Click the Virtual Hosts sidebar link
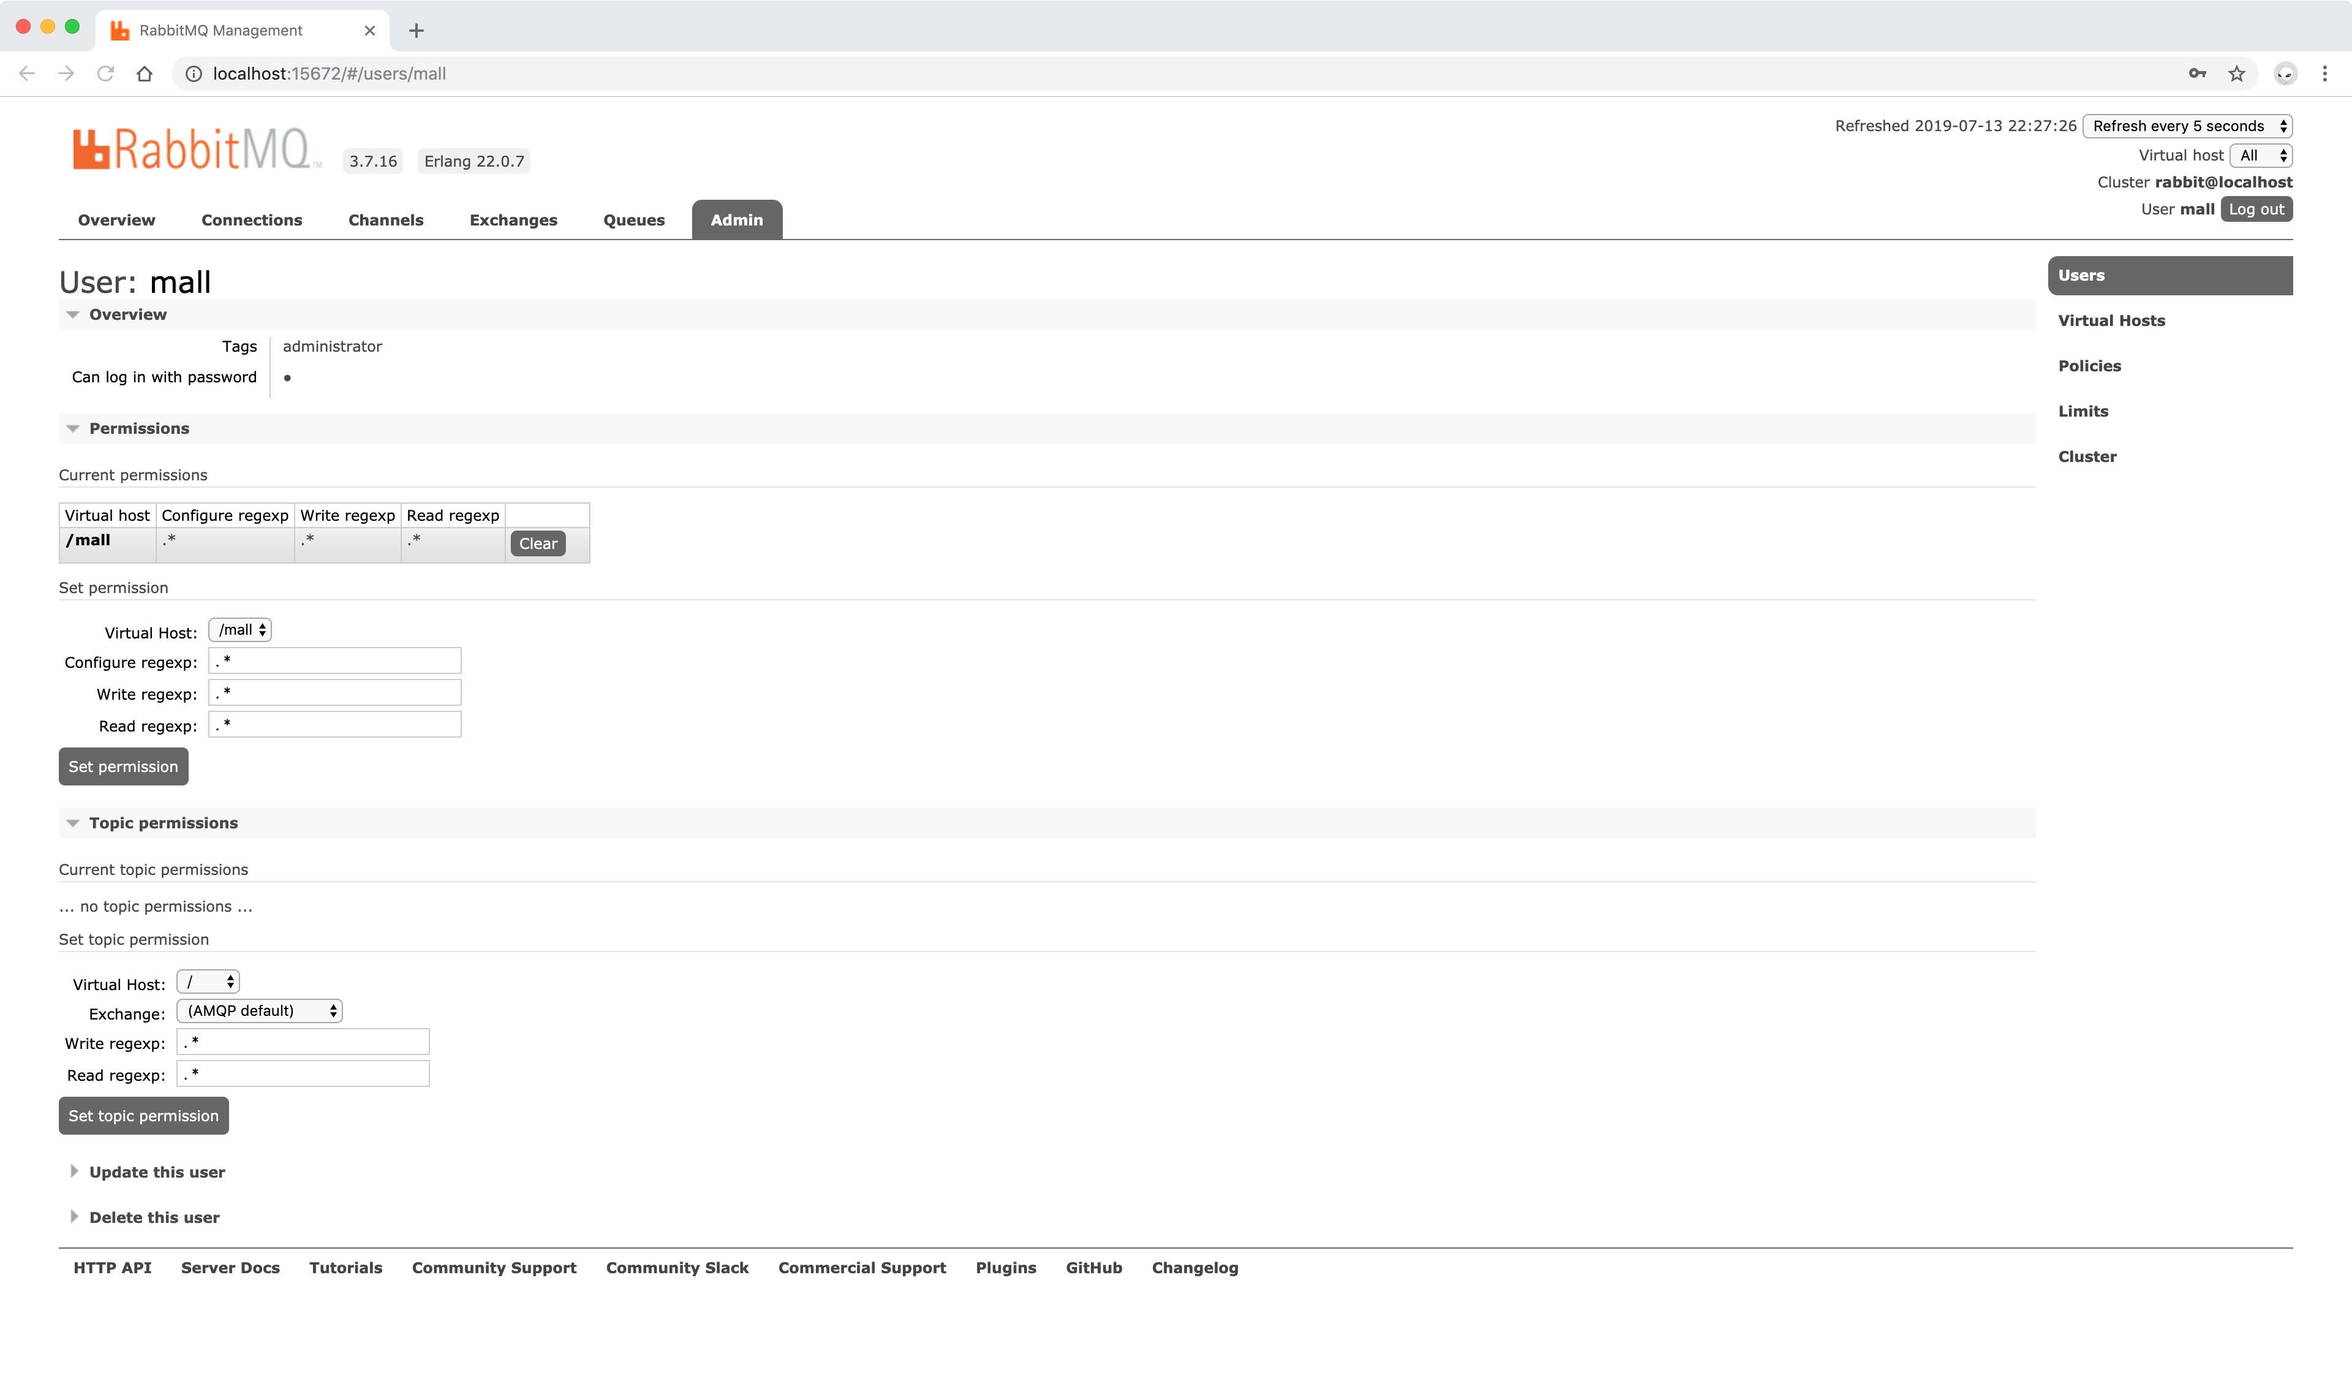The image size is (2352, 1381). click(x=2112, y=320)
